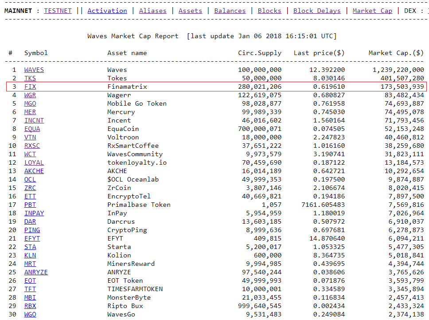Go to the Activation page
This screenshot has height=320, width=429.
pyautogui.click(x=107, y=11)
